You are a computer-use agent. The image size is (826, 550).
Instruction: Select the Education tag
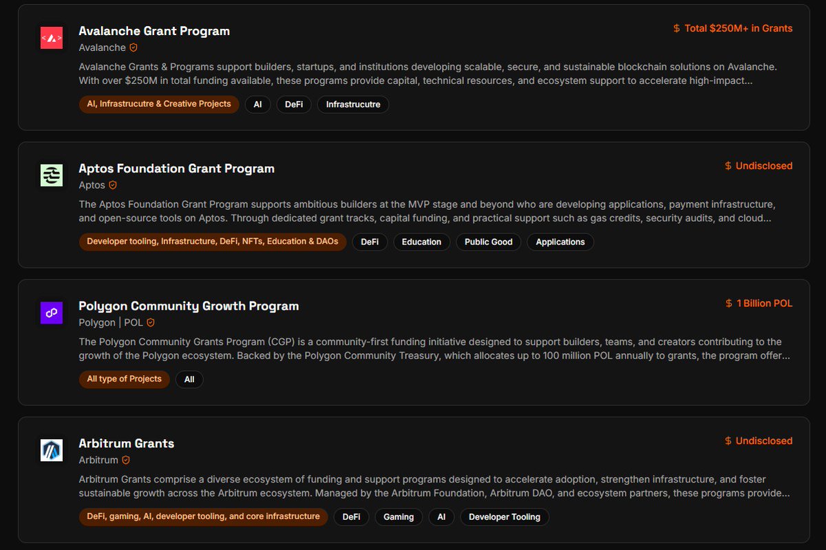click(x=422, y=242)
